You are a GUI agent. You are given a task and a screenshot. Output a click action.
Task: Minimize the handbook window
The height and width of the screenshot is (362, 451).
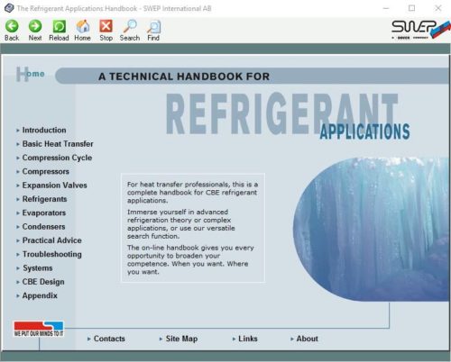[x=386, y=8]
